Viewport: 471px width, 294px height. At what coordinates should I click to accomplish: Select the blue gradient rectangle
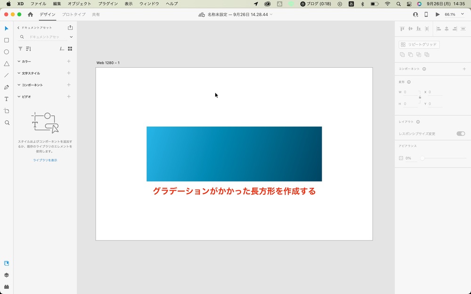(x=234, y=154)
